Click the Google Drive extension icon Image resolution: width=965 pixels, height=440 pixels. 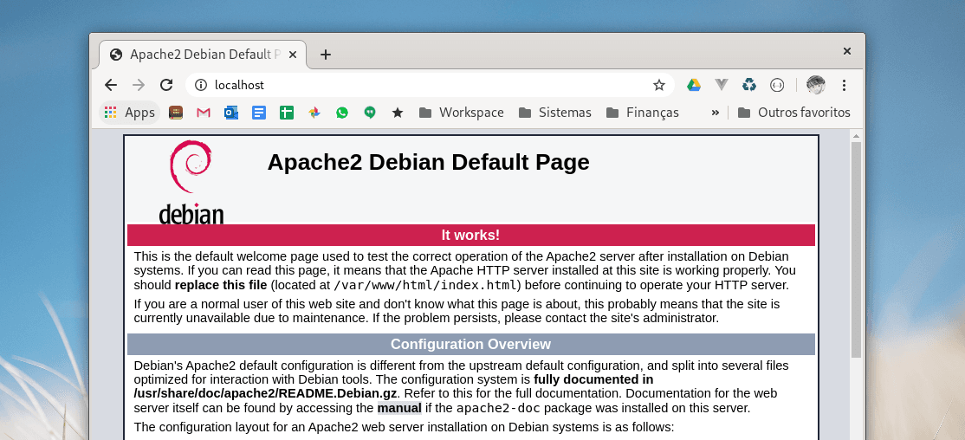694,85
